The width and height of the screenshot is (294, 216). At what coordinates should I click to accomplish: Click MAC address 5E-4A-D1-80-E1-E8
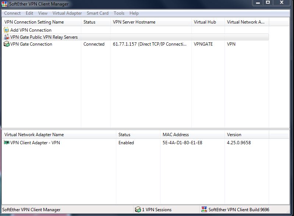183,143
